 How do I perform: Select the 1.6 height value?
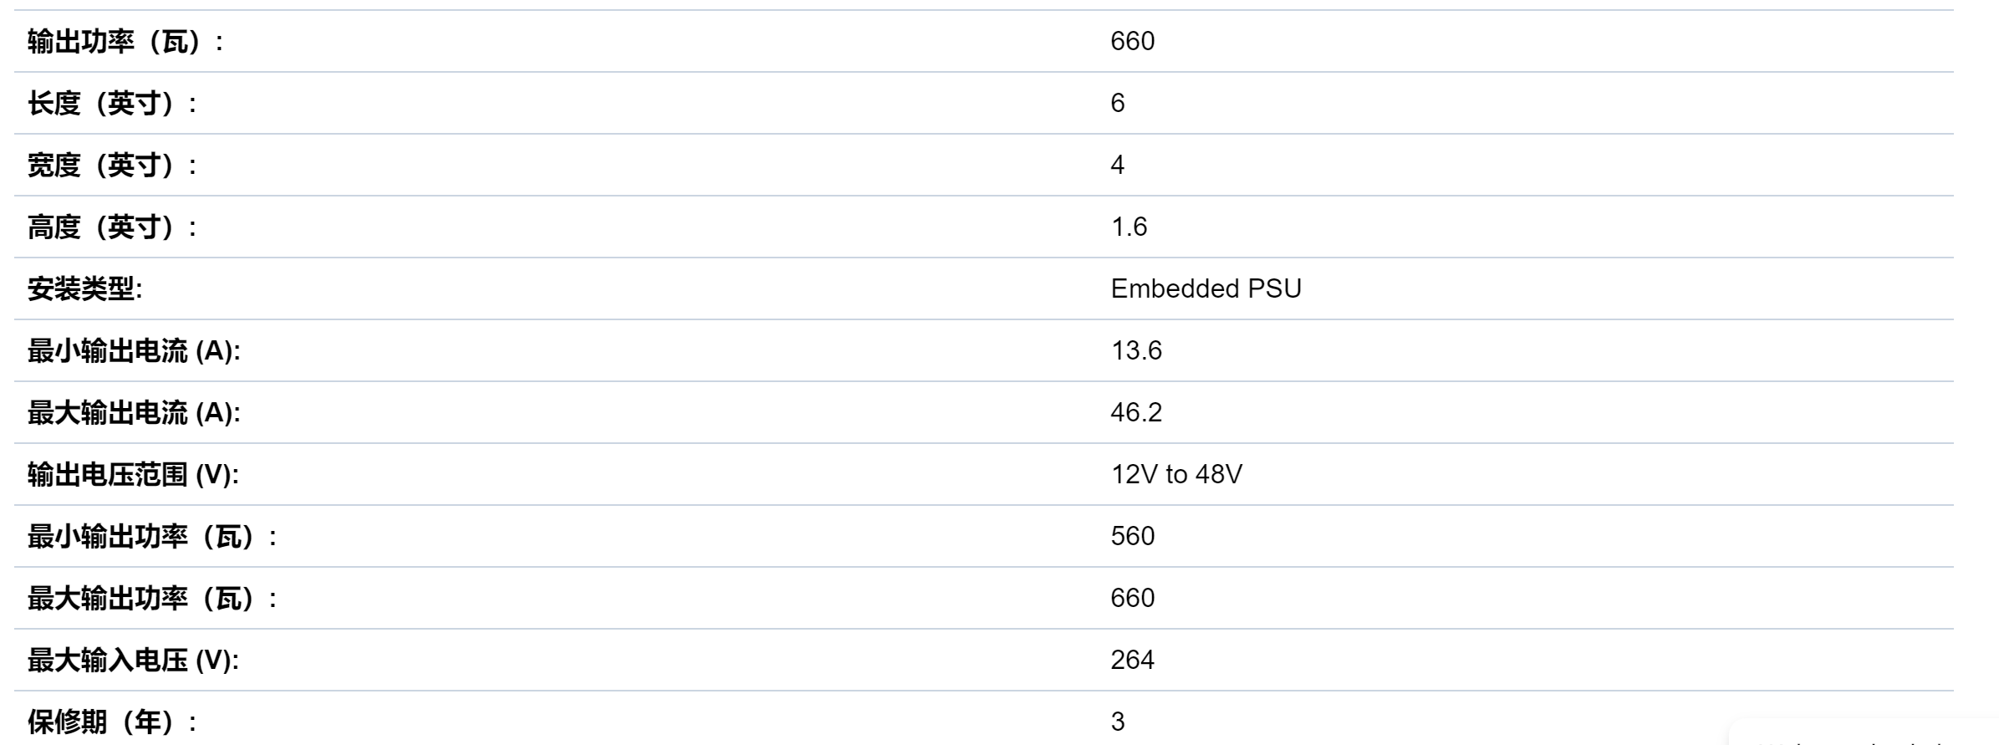pyautogui.click(x=1129, y=227)
